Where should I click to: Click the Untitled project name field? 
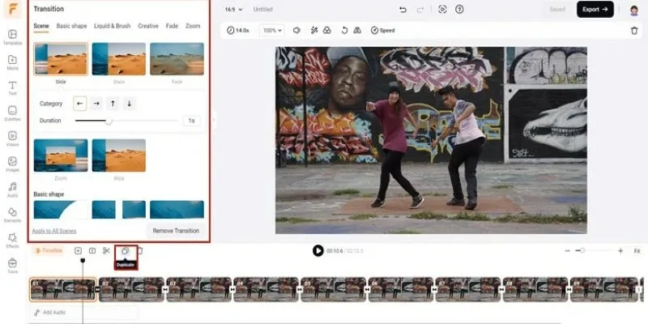coord(262,9)
